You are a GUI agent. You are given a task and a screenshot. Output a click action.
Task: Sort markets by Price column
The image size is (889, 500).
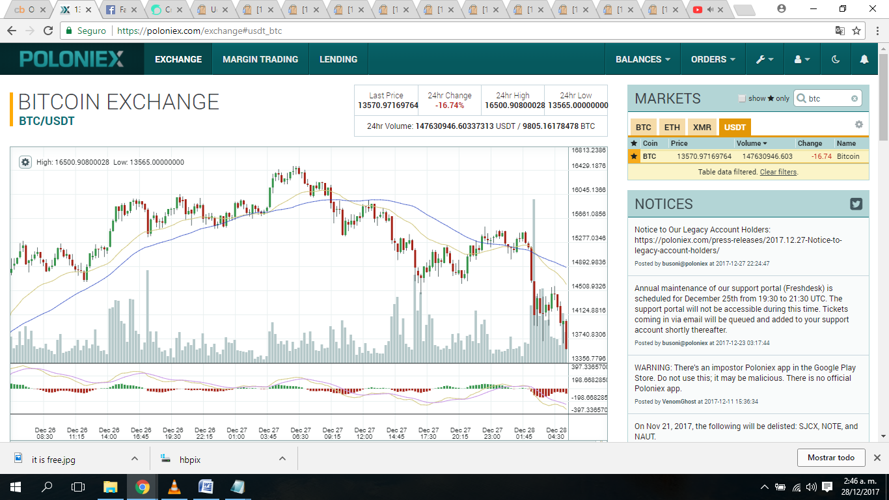point(679,143)
